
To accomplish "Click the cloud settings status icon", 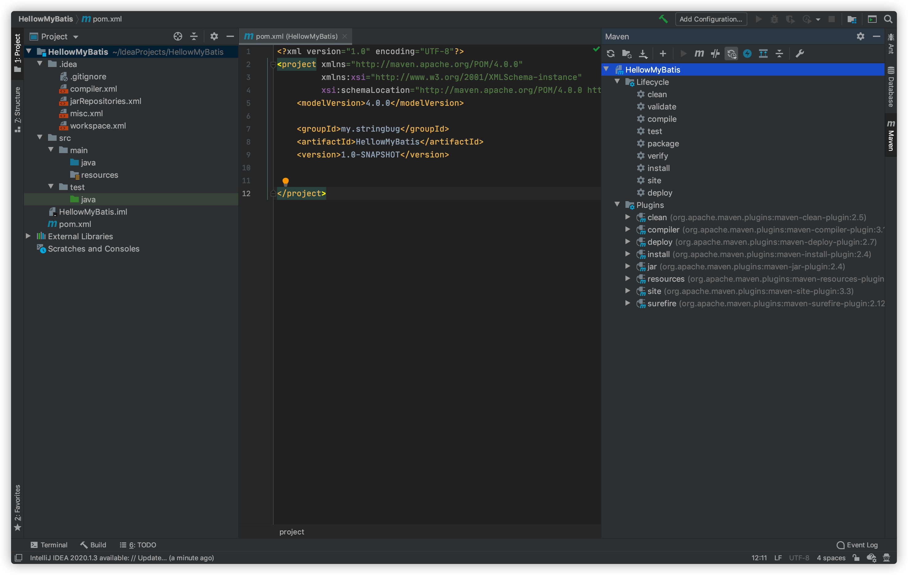I will coord(871,558).
